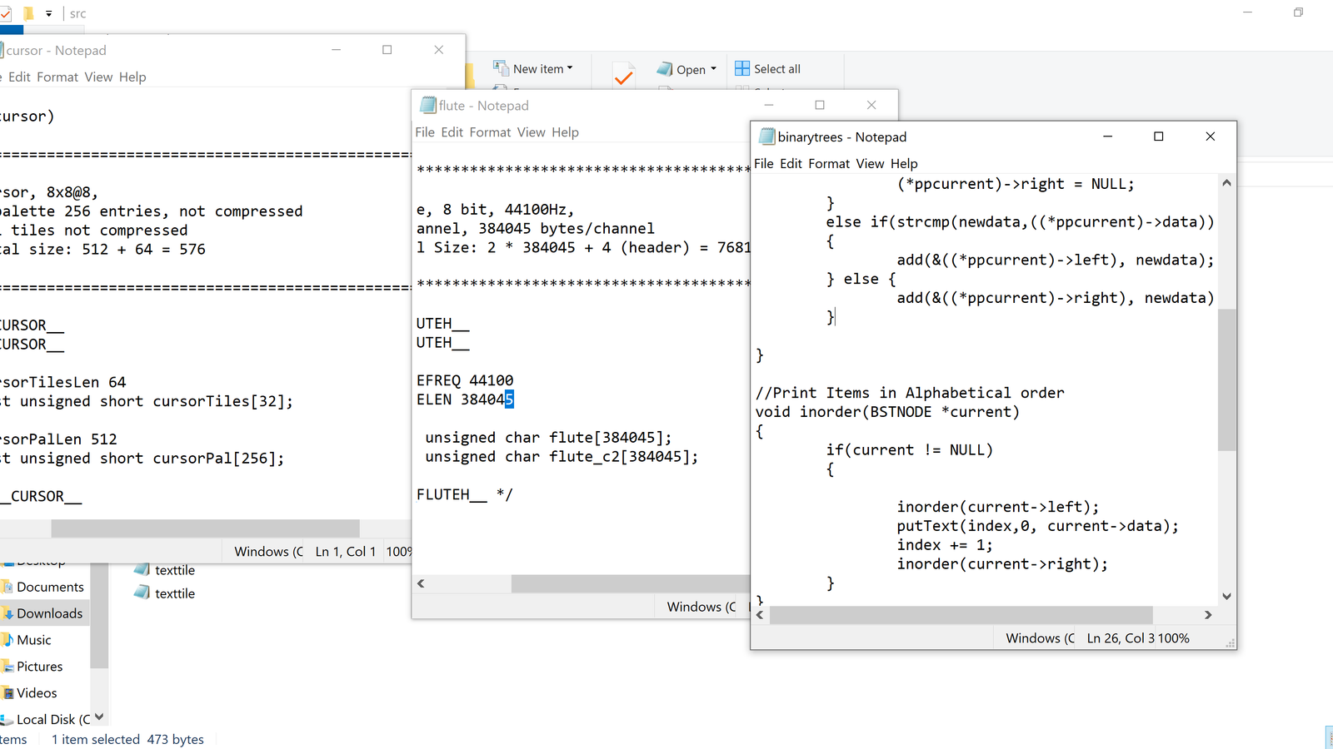Click up arrow of binarytrees vertical scrollbar
1333x749 pixels.
pyautogui.click(x=1226, y=182)
